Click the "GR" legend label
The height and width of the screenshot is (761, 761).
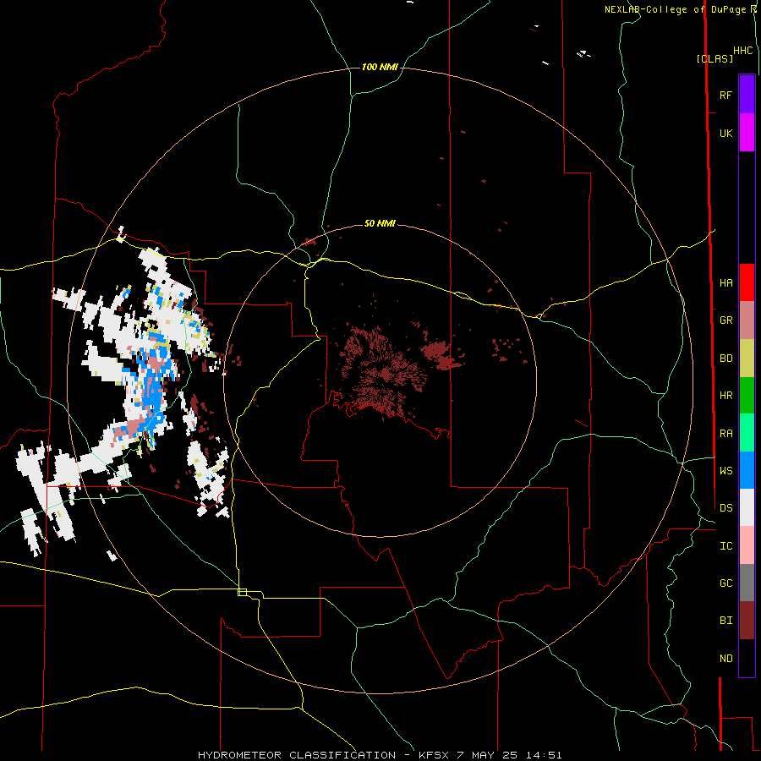point(725,320)
